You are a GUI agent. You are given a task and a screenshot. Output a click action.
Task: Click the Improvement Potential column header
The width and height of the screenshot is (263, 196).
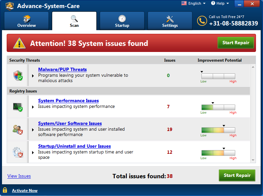point(220,60)
